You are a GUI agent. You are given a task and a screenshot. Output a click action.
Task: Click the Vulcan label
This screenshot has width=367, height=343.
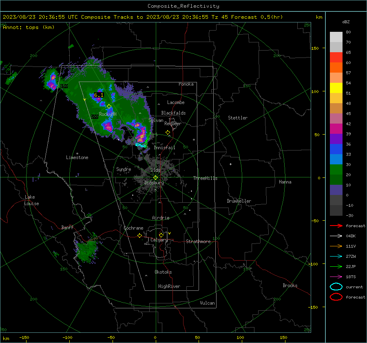tap(207, 303)
